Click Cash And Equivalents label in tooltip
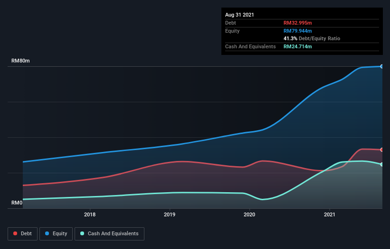The height and width of the screenshot is (249, 390). tap(250, 46)
